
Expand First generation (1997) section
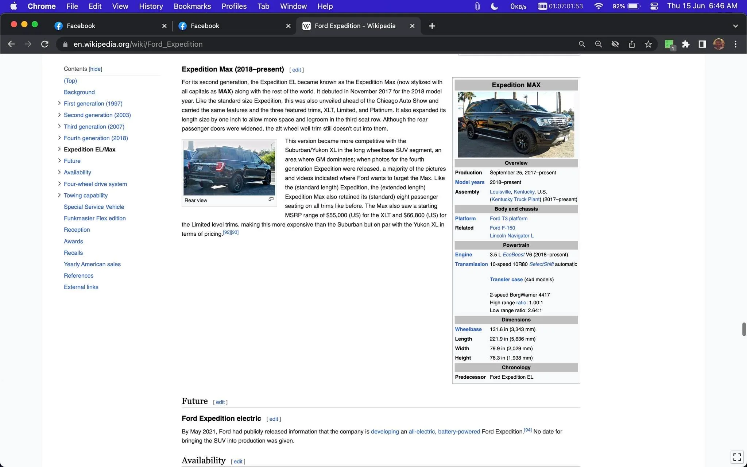coord(59,103)
